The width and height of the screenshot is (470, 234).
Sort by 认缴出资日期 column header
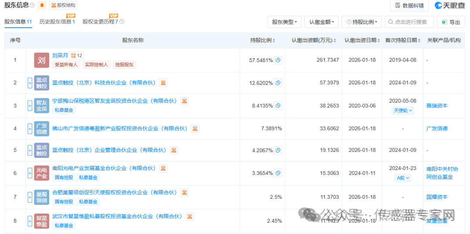pos(363,40)
